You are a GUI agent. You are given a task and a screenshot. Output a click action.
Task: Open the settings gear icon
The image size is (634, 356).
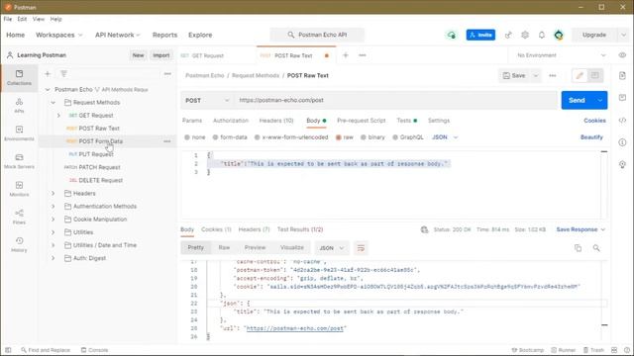tap(525, 36)
